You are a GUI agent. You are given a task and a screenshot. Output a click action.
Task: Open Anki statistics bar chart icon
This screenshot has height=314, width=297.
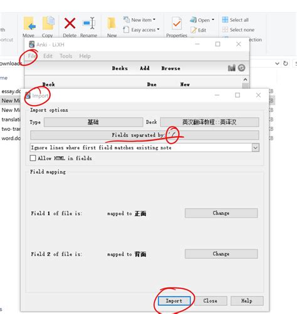tap(231, 68)
